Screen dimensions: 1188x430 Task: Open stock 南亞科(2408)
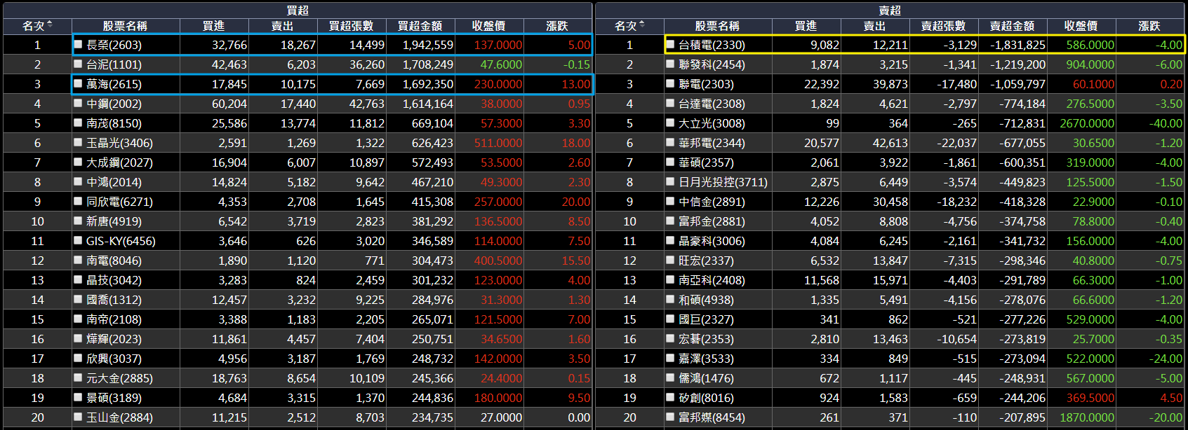(x=712, y=280)
